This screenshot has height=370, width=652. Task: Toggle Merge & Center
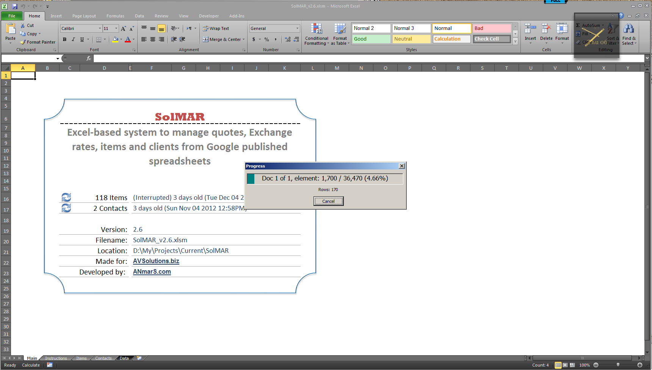click(x=222, y=39)
